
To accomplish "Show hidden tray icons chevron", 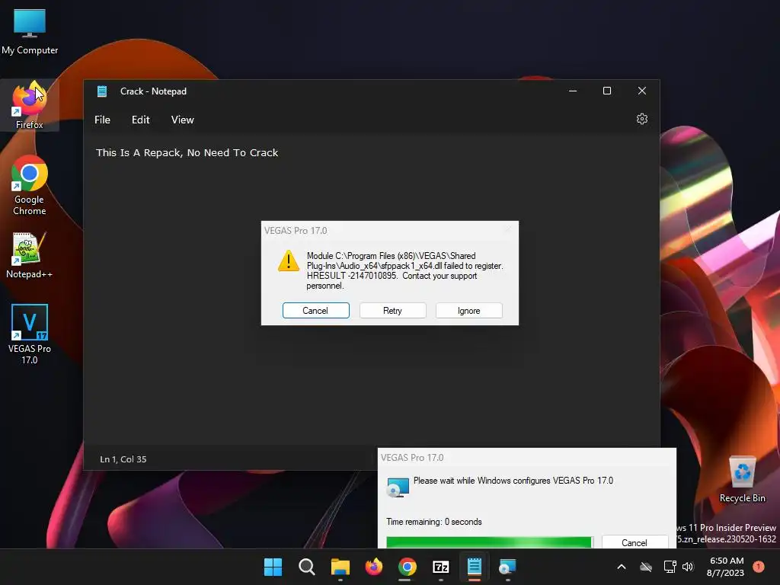I will click(x=622, y=567).
